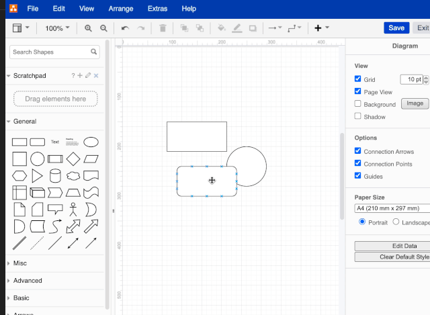Click the zoom out magnifier icon

click(x=103, y=28)
